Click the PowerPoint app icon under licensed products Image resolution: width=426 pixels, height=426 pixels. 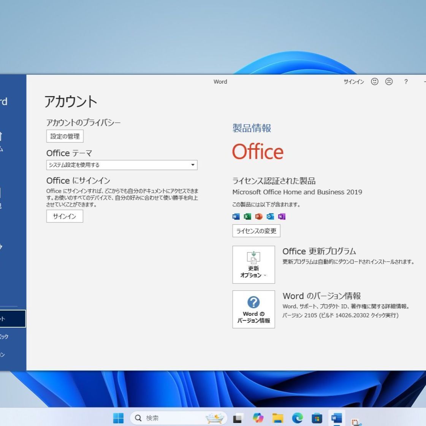tap(259, 217)
